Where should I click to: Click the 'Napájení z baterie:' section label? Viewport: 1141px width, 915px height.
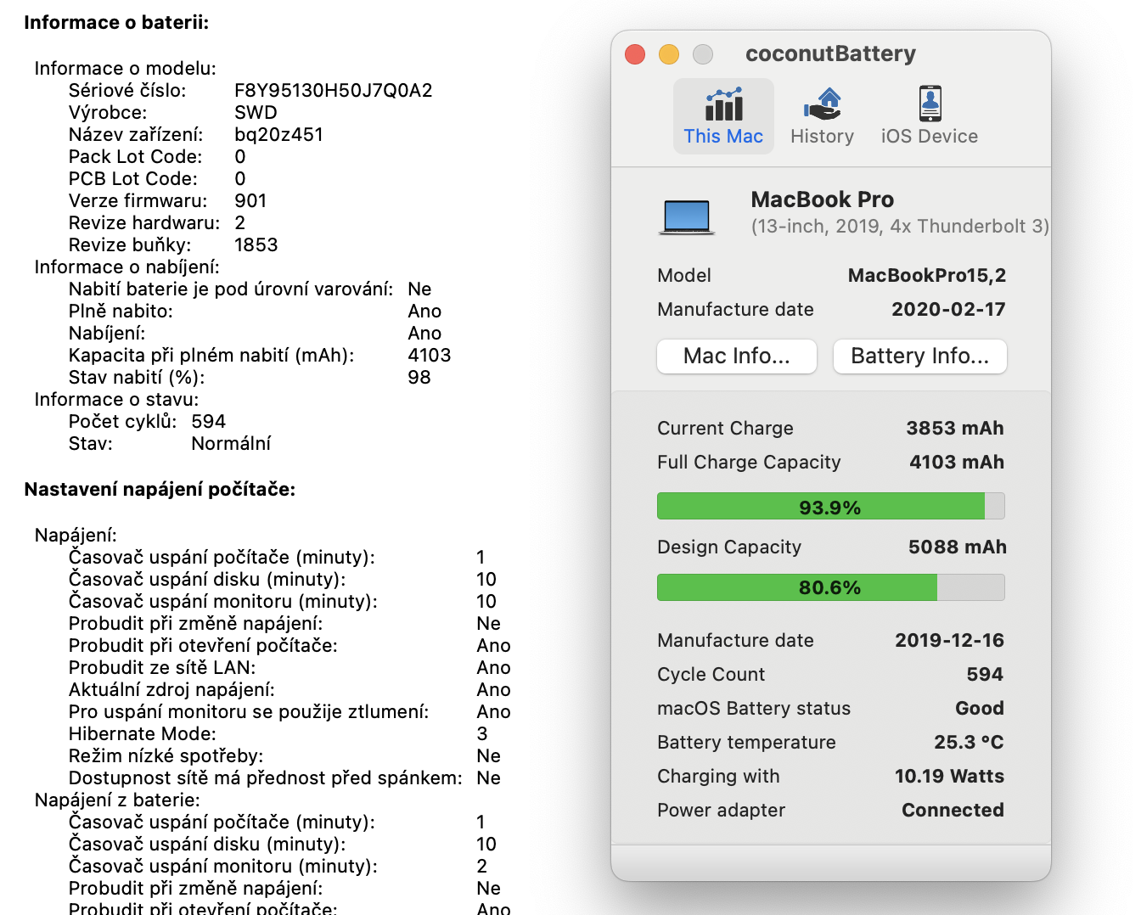pyautogui.click(x=117, y=800)
